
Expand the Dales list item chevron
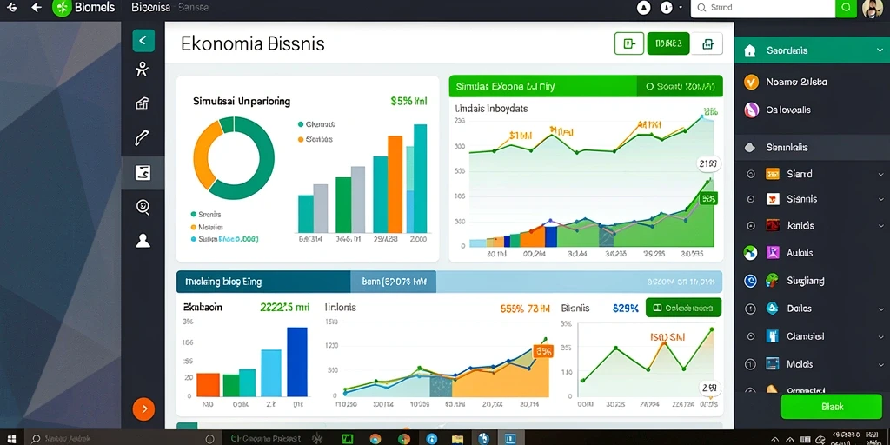(880, 309)
